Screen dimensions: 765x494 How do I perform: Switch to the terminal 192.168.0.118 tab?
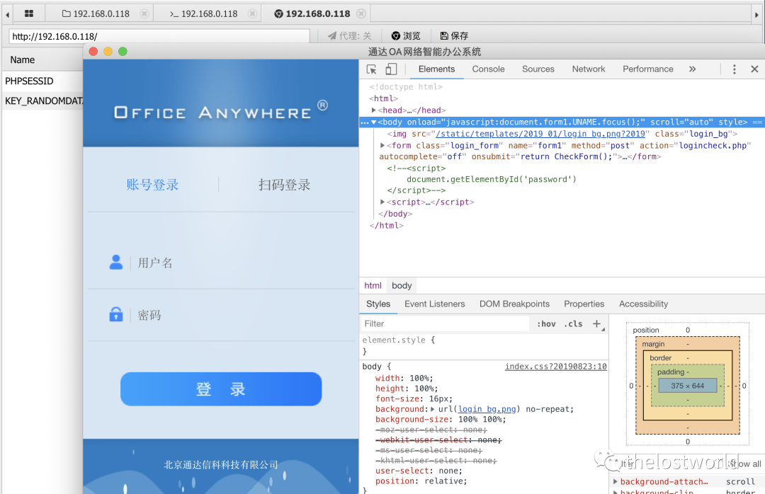click(x=204, y=13)
